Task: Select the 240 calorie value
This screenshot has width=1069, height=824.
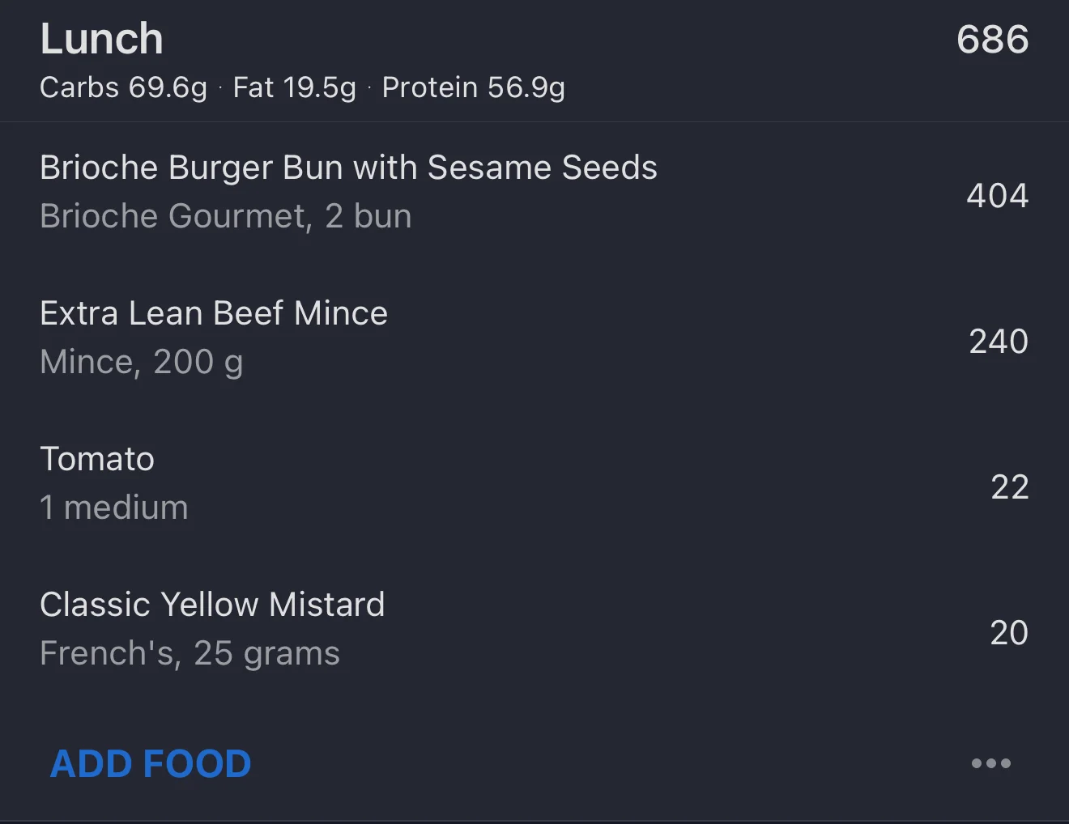Action: click(x=998, y=341)
